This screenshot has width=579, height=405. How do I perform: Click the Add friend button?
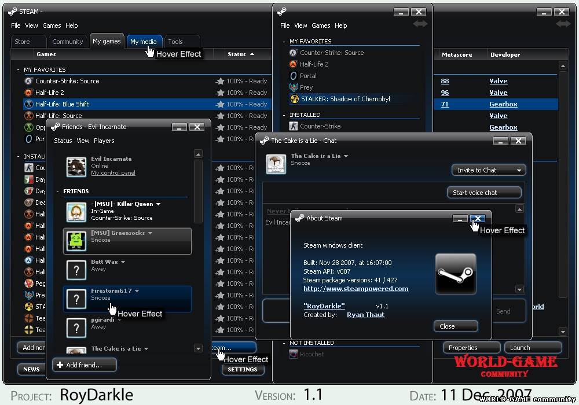pos(85,365)
